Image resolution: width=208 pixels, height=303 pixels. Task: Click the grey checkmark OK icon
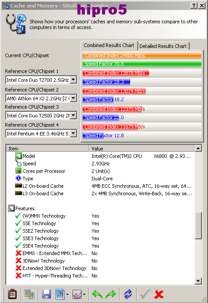click(145, 294)
